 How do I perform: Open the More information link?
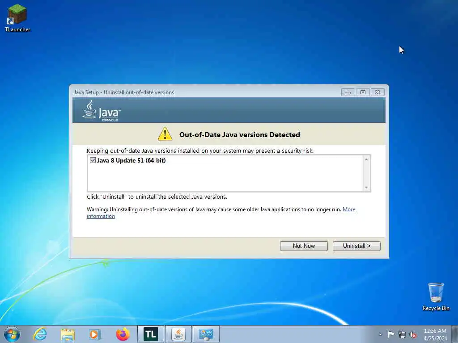(349, 209)
